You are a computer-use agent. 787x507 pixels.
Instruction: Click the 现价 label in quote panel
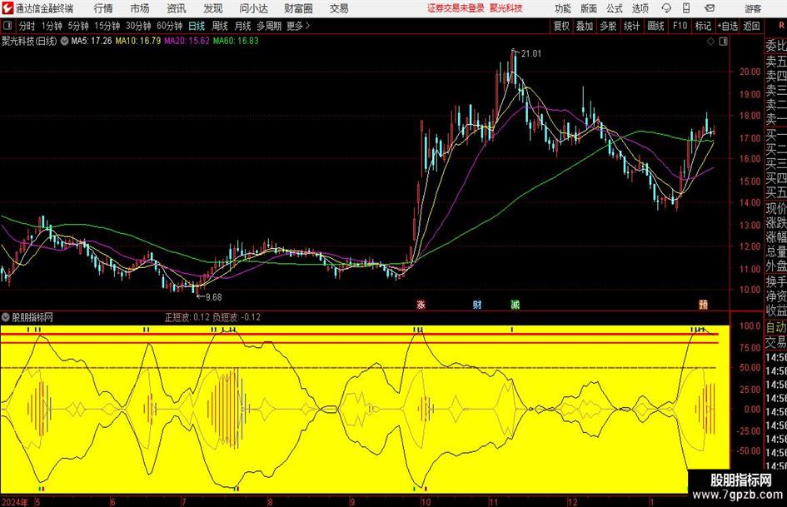(x=776, y=208)
